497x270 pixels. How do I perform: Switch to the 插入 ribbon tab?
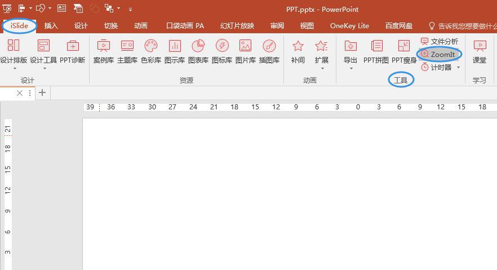coord(51,26)
